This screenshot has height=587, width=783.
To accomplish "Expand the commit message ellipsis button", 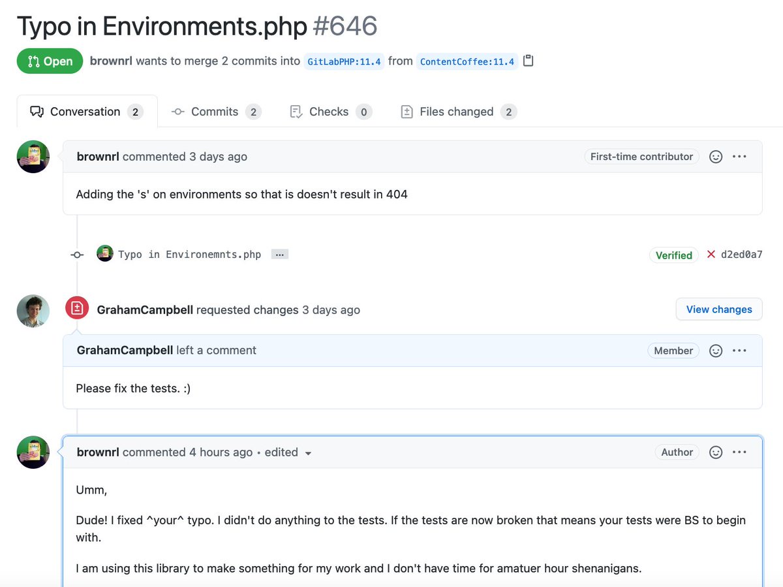I will (x=280, y=255).
